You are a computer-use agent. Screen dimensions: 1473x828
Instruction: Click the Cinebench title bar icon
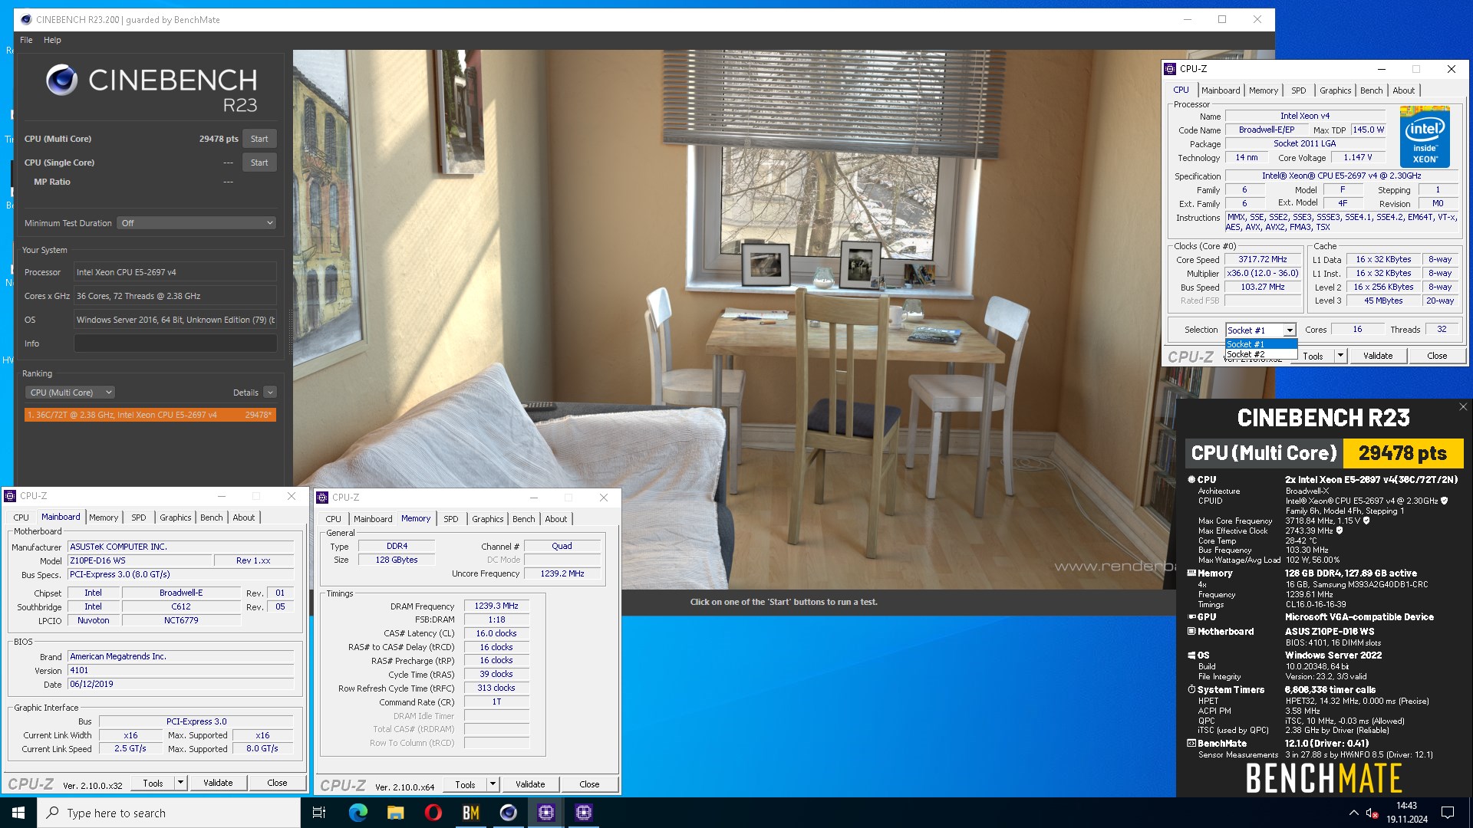click(x=25, y=19)
